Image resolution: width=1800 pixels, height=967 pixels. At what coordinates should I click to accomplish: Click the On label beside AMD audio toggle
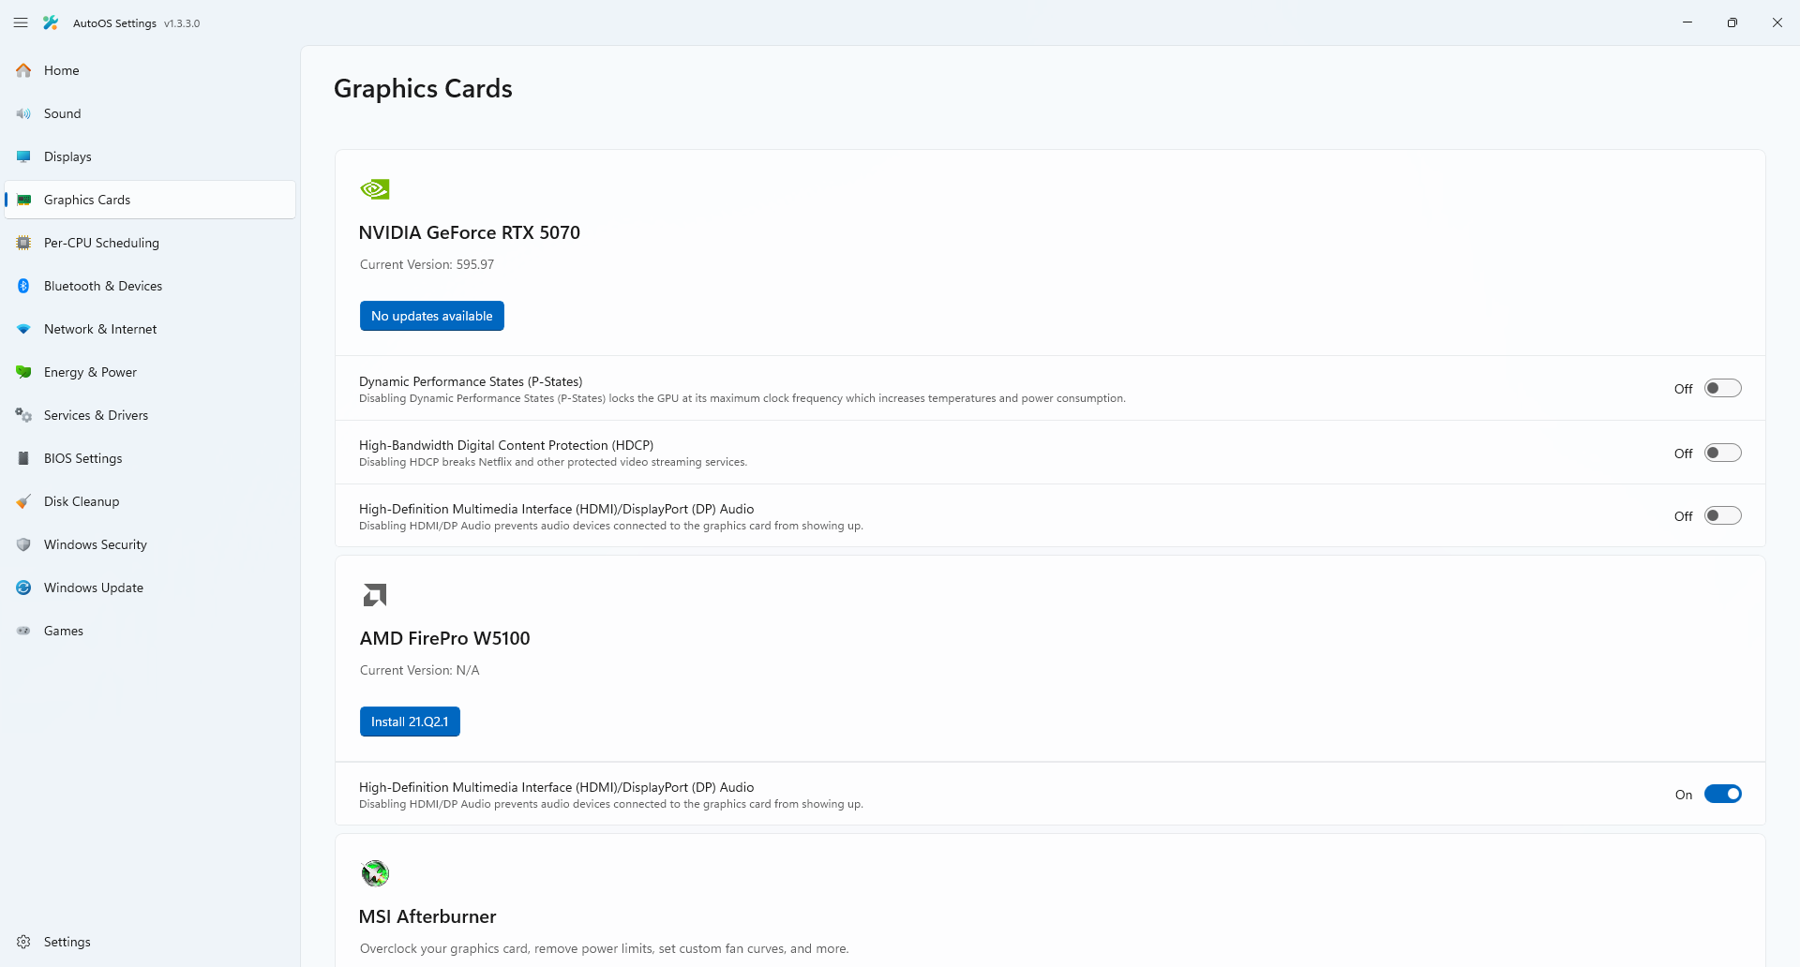[1684, 795]
